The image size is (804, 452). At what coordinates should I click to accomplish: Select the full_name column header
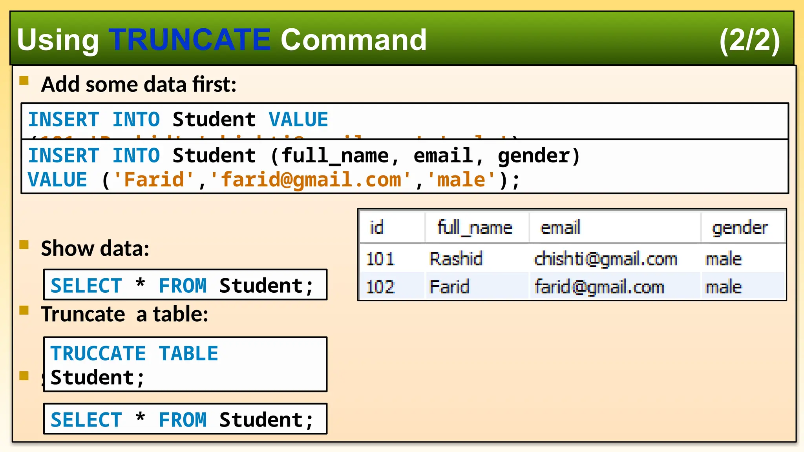point(475,228)
